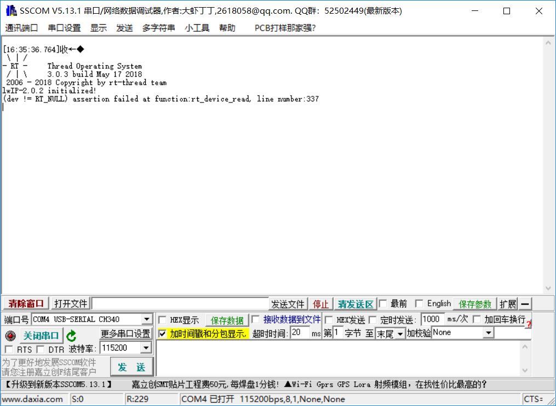Toggle the English checkbox
The width and height of the screenshot is (556, 406).
click(x=419, y=304)
